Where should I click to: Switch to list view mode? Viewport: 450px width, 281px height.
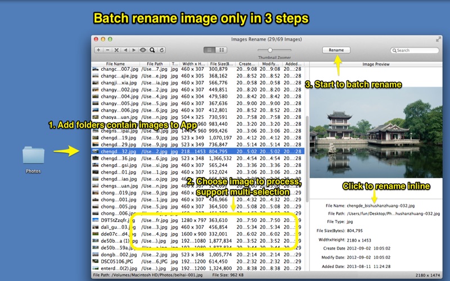pos(210,50)
